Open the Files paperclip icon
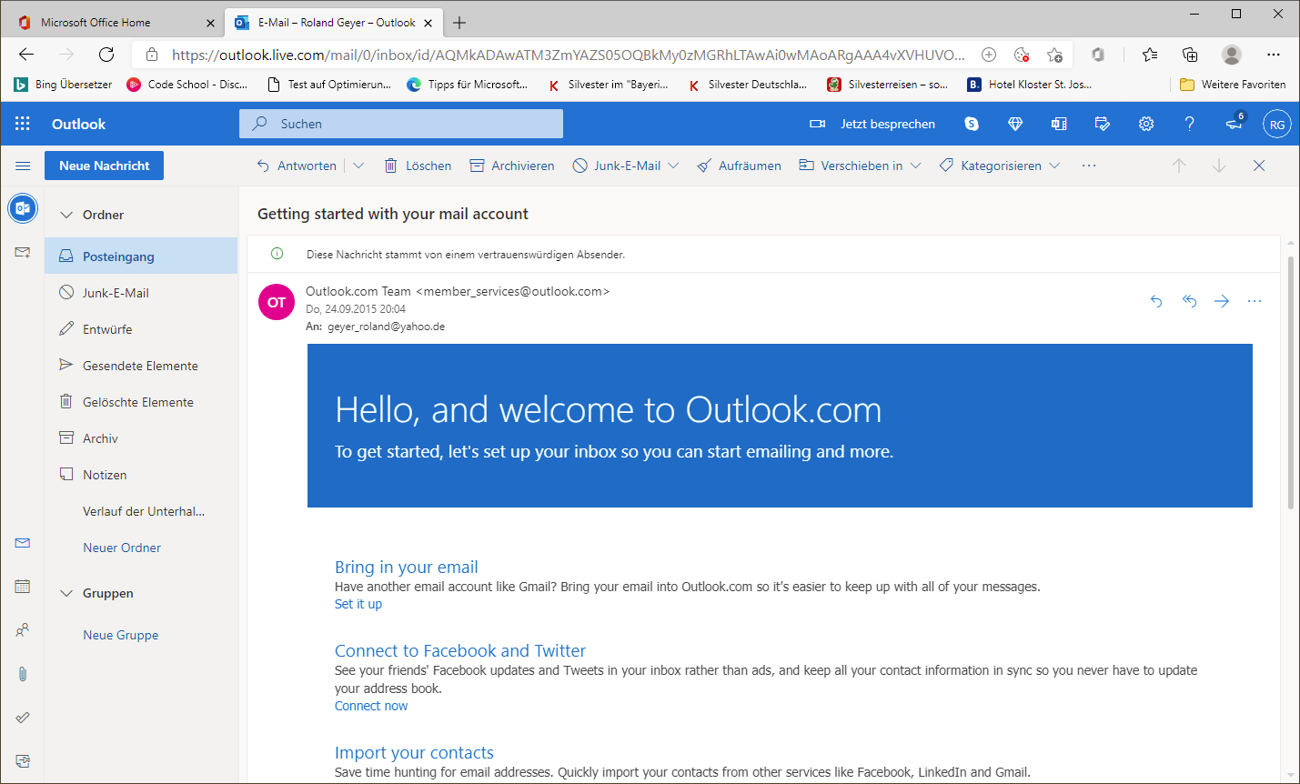This screenshot has height=784, width=1300. coord(23,674)
